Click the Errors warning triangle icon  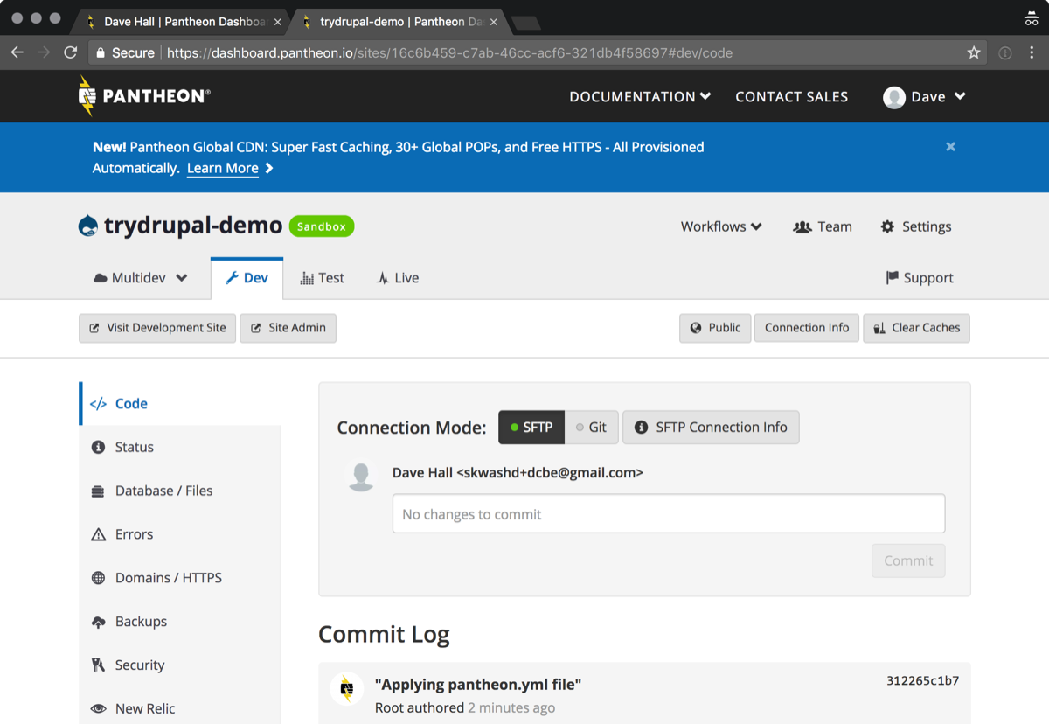(98, 534)
